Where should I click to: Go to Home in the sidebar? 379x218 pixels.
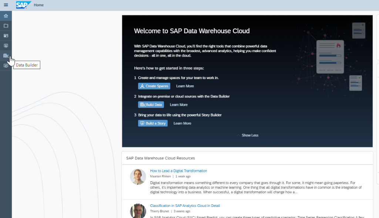click(x=6, y=16)
